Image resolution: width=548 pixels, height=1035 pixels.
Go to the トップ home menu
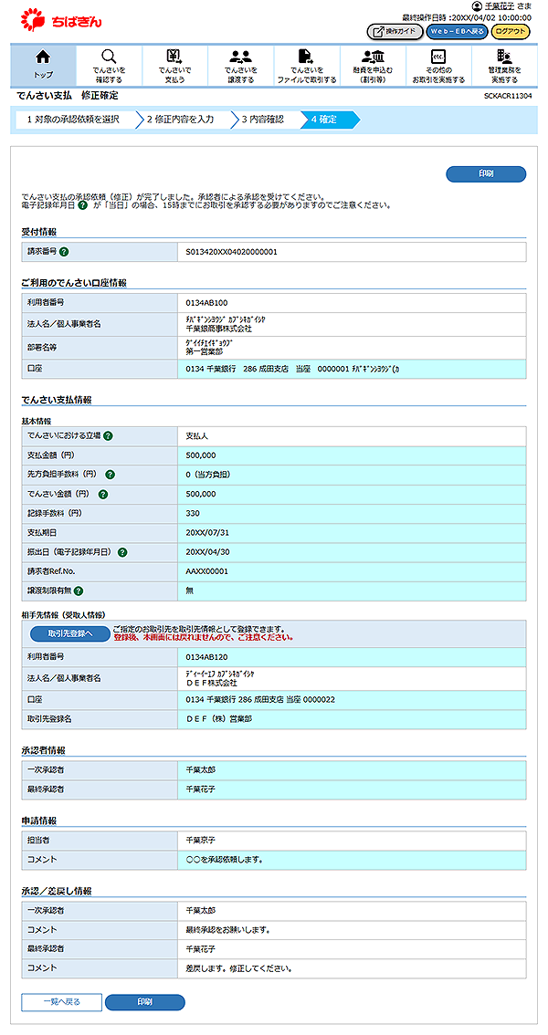point(43,65)
